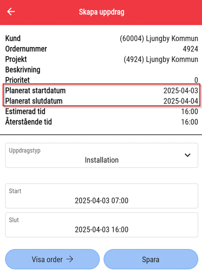Viewport: 202px width, 271px height.
Task: Click the Beskrivning label
Action: 23,70
